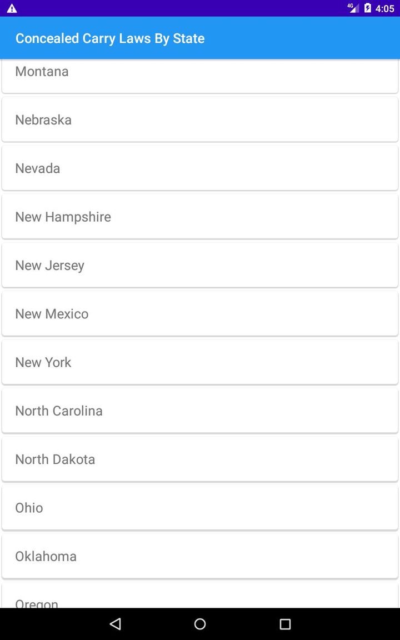The image size is (400, 640).
Task: Select North Dakota from the list
Action: 200,459
